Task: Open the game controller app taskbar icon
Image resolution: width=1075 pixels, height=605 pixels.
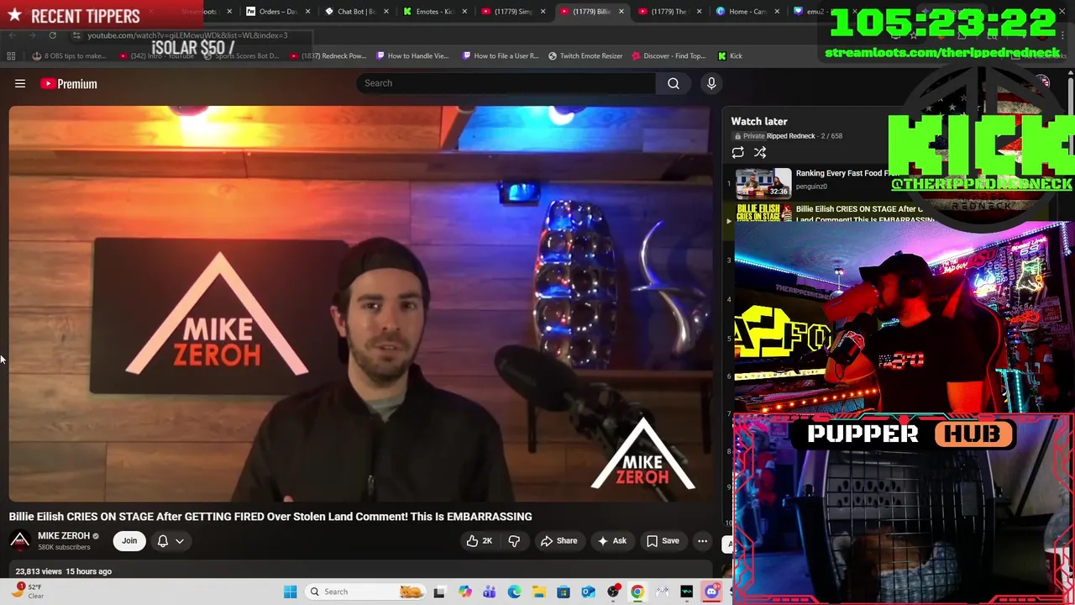Action: [663, 592]
